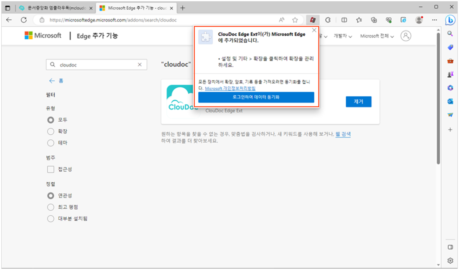Sort results by 대부분 설치됨

[50, 219]
